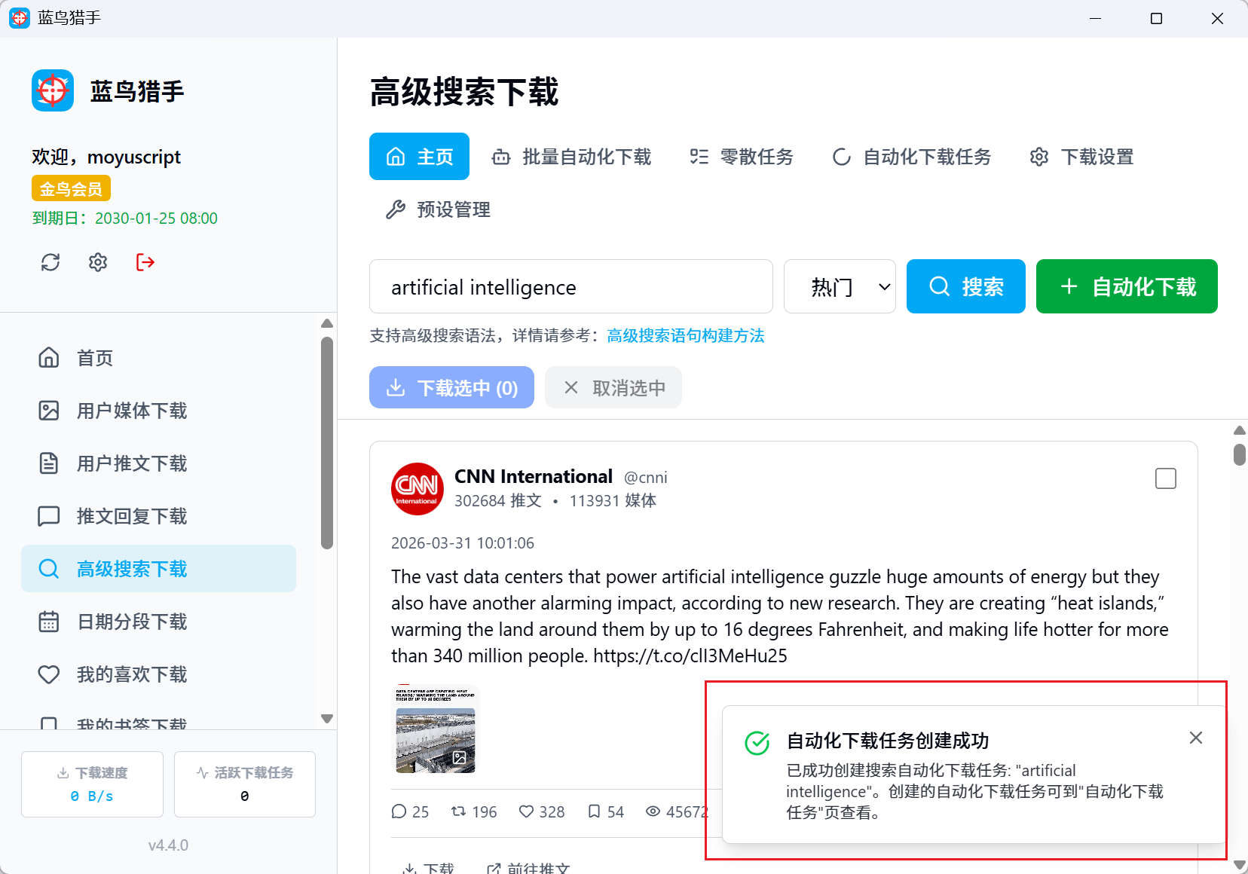Click the retweet icon showing 196
This screenshot has height=874, width=1248.
(x=458, y=811)
